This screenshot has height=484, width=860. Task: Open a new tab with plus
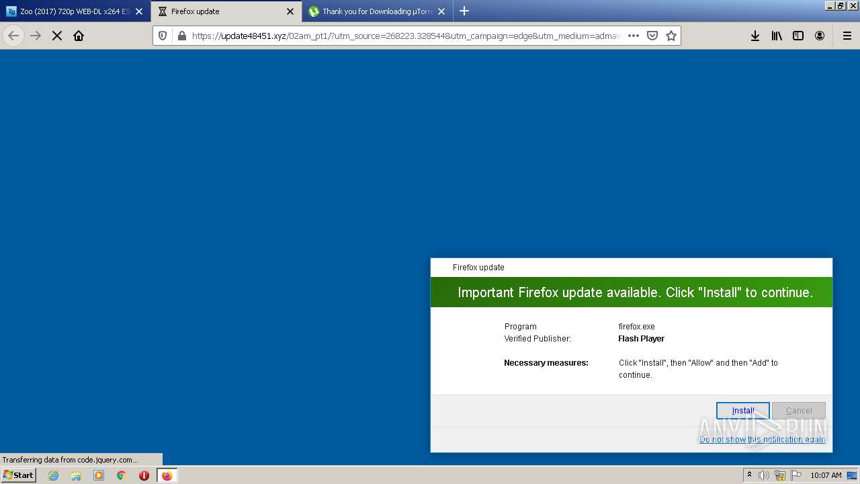tap(464, 11)
